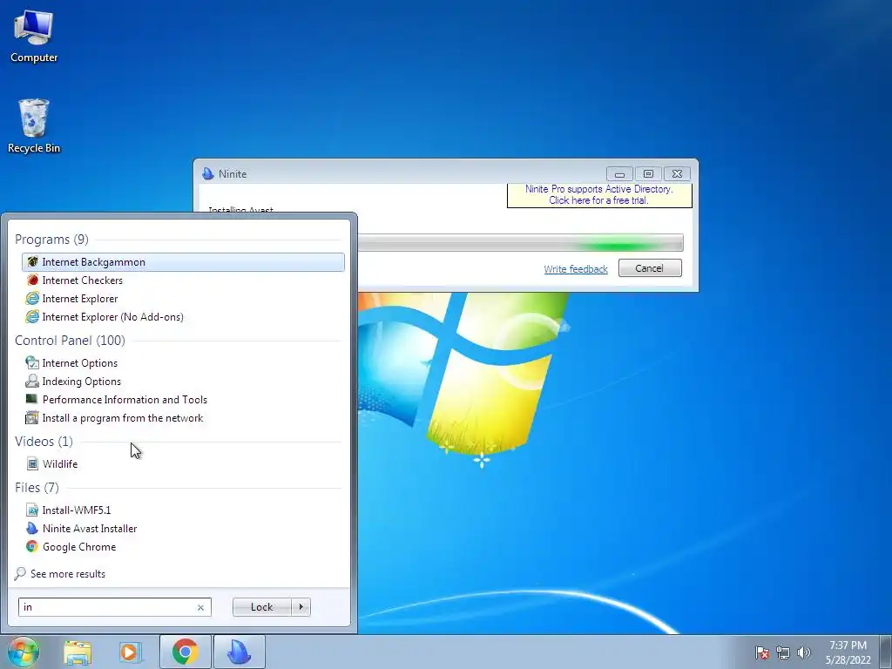Screen dimensions: 892x669
Task: Click Show desktop strip beside the clock
Action: click(888, 652)
